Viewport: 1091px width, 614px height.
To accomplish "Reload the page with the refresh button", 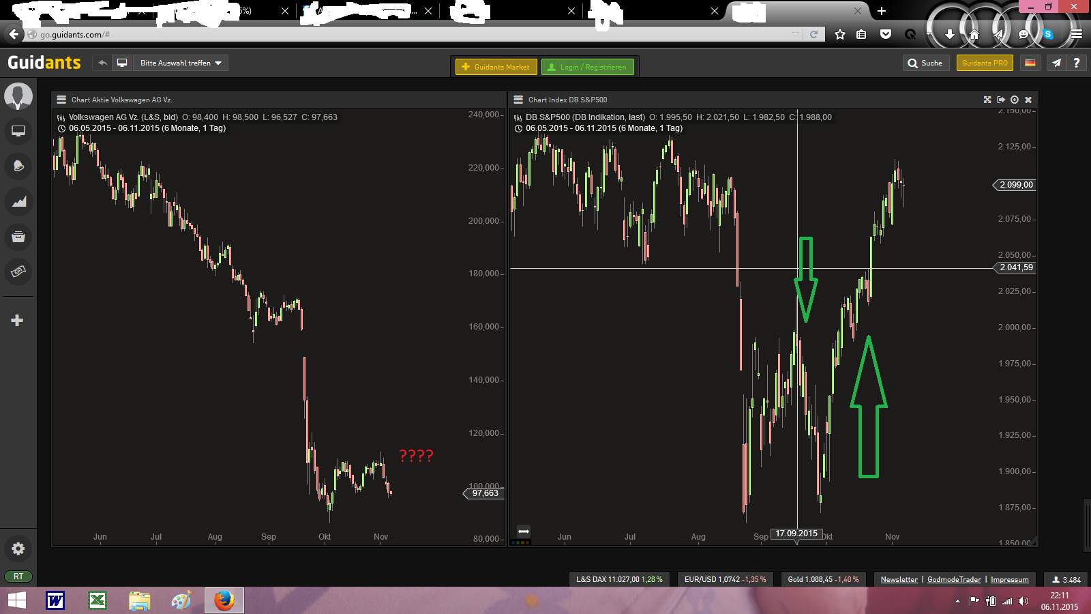I will pyautogui.click(x=813, y=34).
